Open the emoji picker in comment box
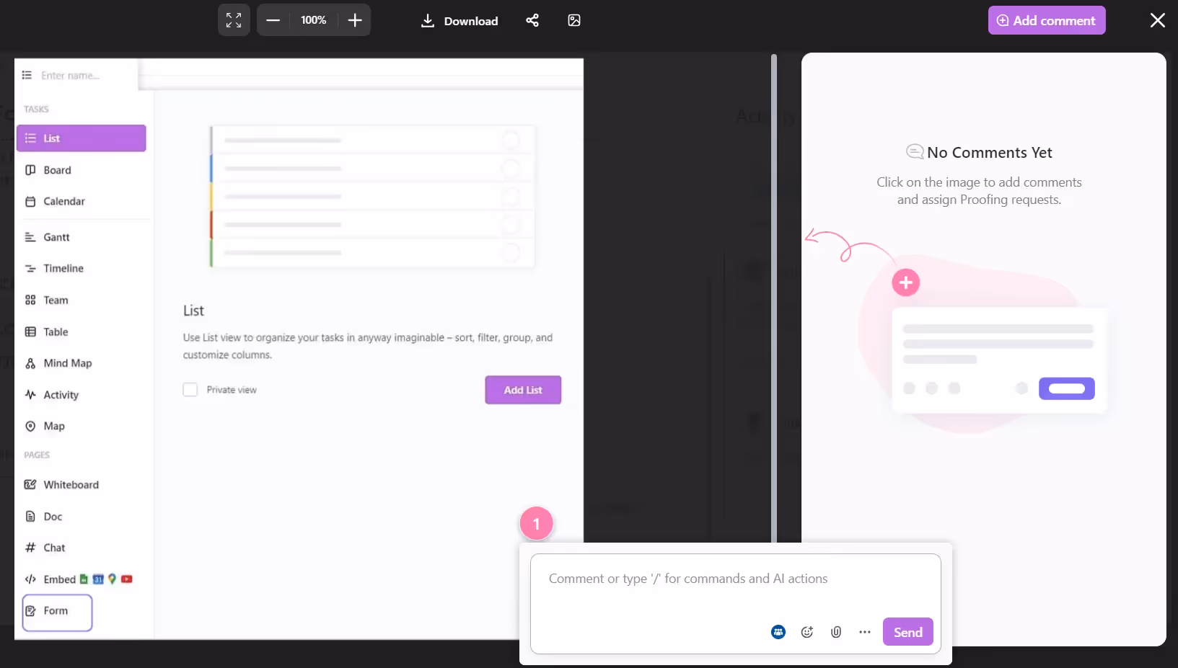 [x=806, y=632]
